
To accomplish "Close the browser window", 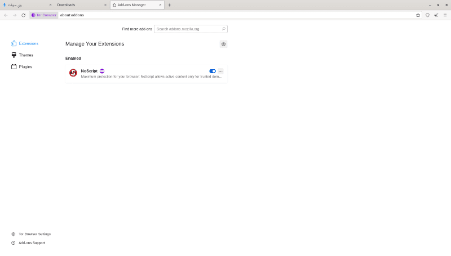I will pos(446,5).
